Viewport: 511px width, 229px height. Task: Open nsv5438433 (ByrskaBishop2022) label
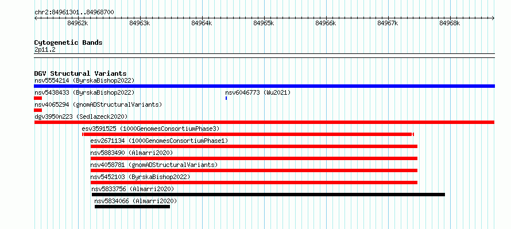(x=84, y=92)
